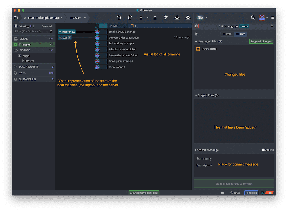The width and height of the screenshot is (288, 211).
Task: Click the Stash toolbar icon
Action: (177, 18)
